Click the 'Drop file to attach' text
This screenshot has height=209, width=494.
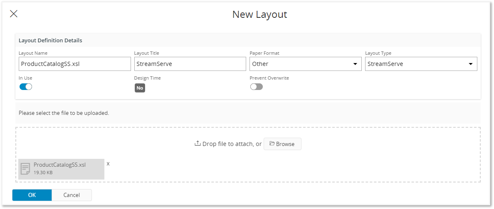232,144
